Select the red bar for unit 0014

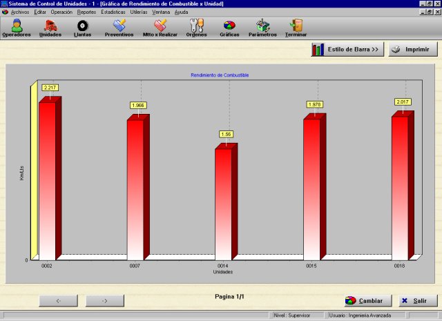(x=223, y=202)
